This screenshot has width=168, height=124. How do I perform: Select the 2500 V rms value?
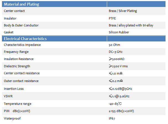[118, 66]
